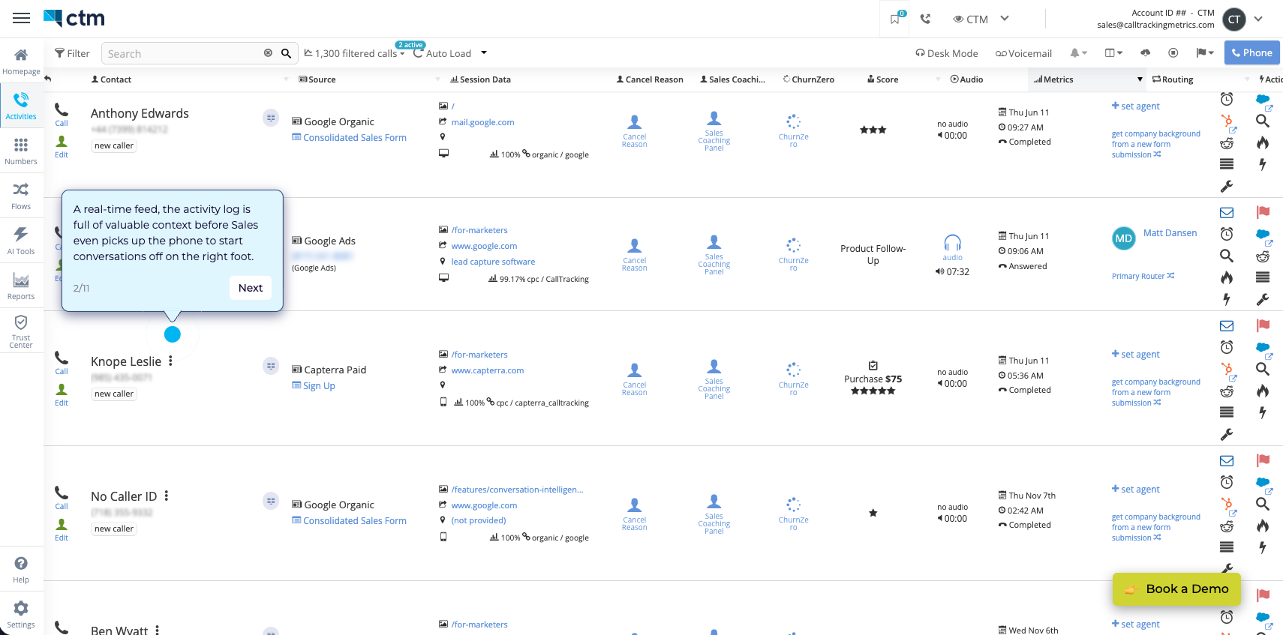The image size is (1283, 635).
Task: Open the Filter button
Action: [72, 53]
